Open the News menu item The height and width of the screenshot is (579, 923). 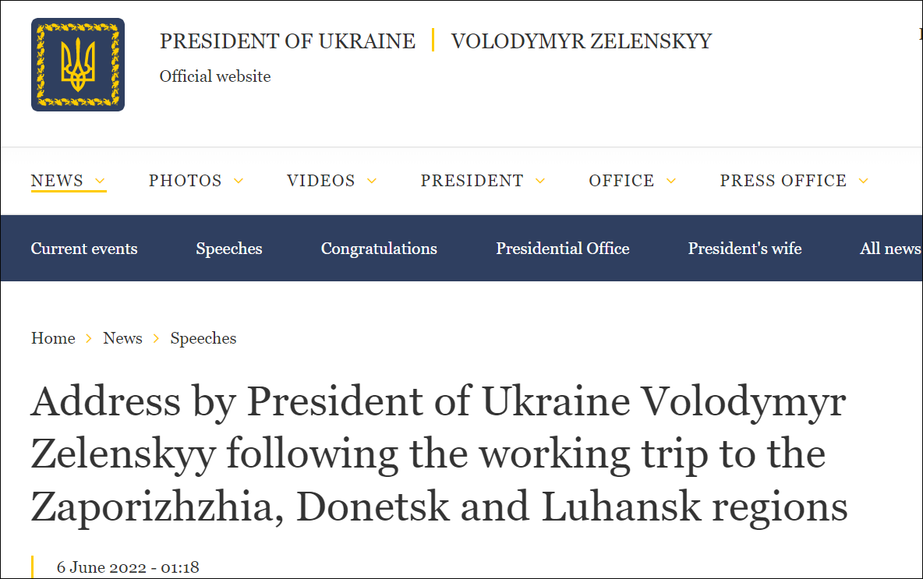pos(57,181)
